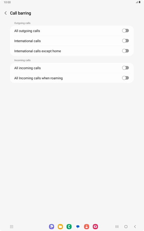Viewport: 144px width, 231px height.
Task: Tap the Call barring page title
Action: tap(21, 13)
